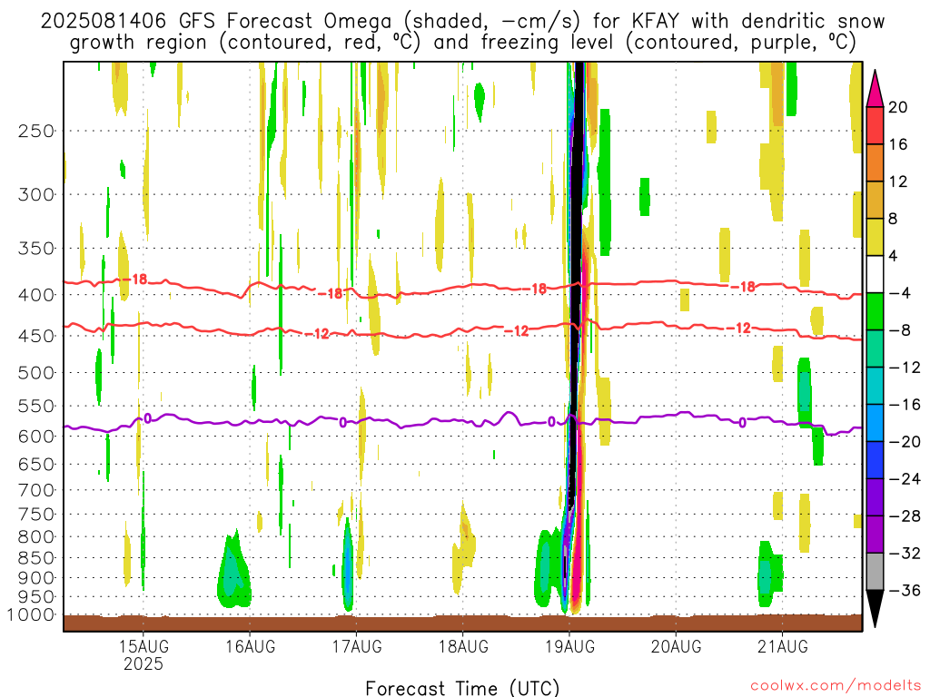Click the 500 pressure level label

click(36, 373)
